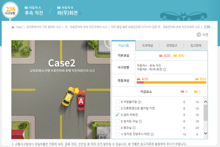Switch to the 도표해설 tab
This screenshot has width=220, height=147.
[148, 45]
